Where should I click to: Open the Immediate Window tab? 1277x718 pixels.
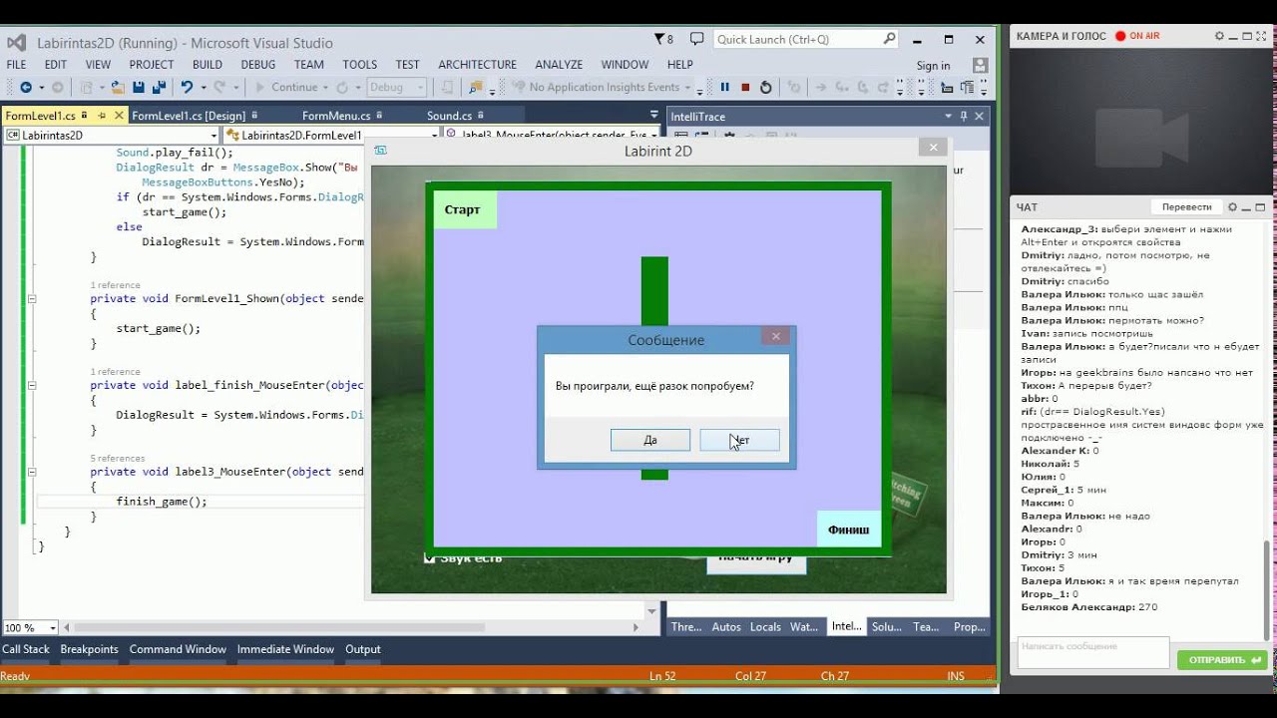tap(285, 649)
